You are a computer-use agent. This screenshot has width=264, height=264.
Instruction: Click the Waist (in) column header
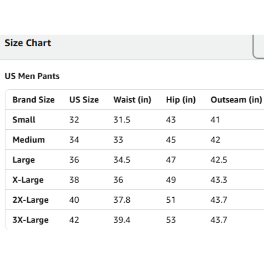(132, 100)
